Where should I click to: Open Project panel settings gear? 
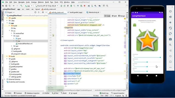click(43, 12)
